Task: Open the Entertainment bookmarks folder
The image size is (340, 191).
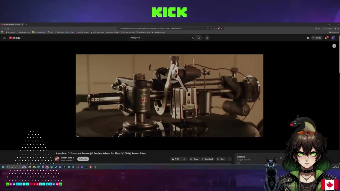Action: (11, 32)
